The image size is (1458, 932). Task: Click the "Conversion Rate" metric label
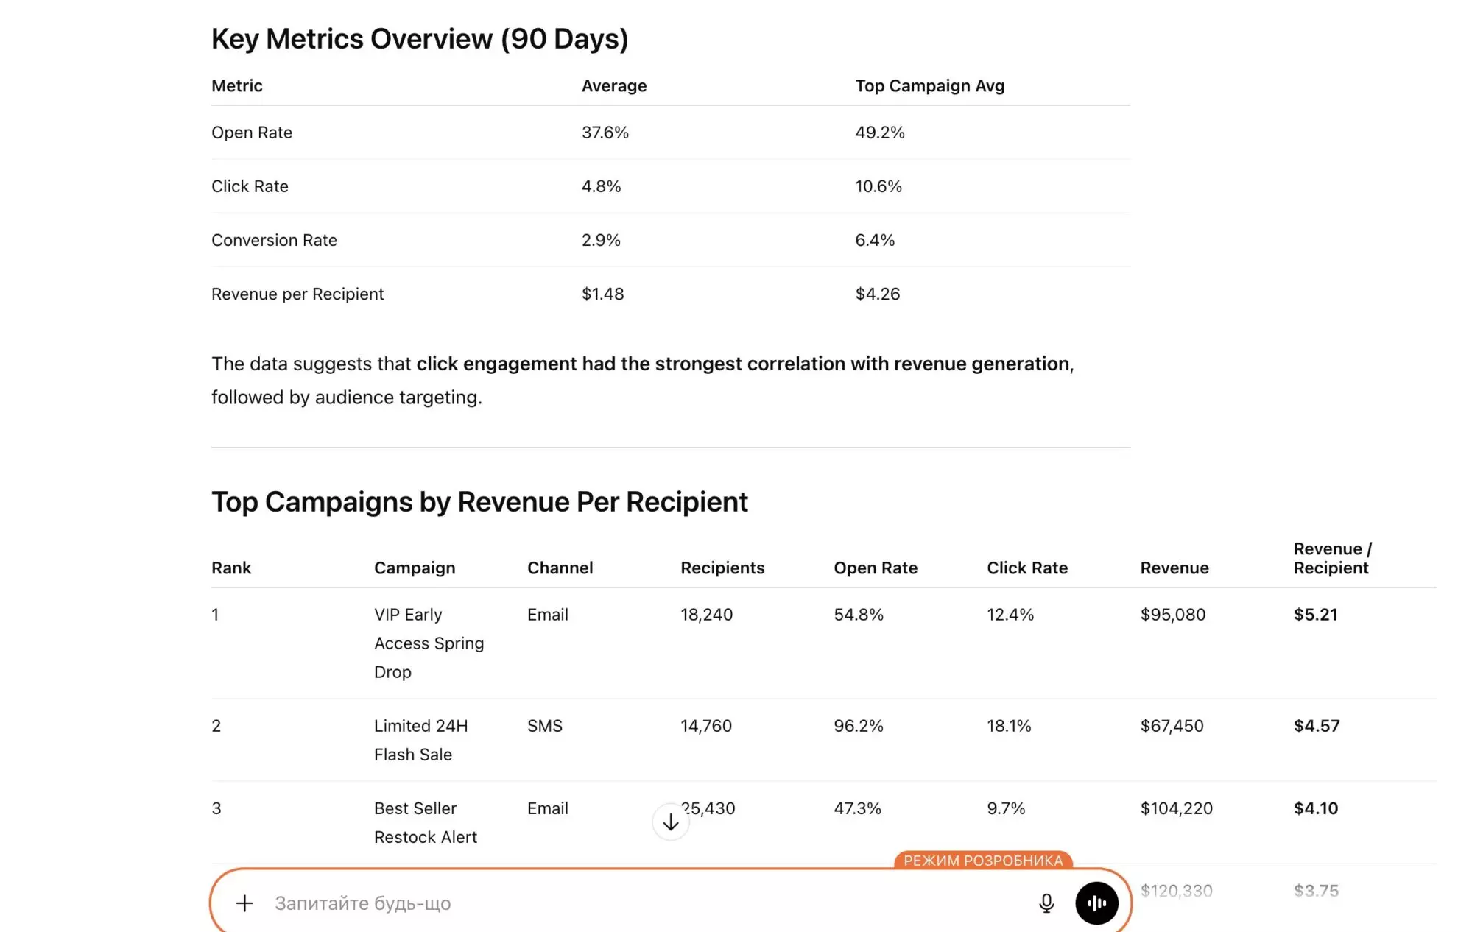(x=274, y=240)
